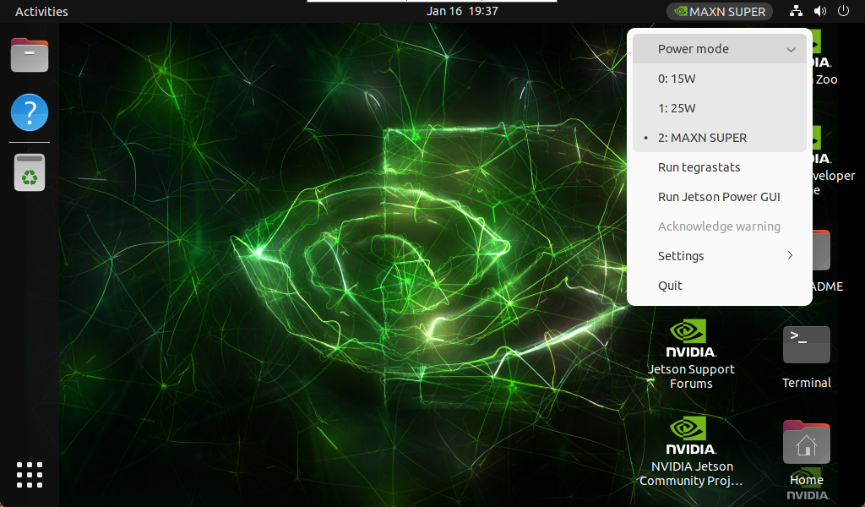Open the clock showing Jan 16 19:37
Viewport: 865px width, 507px height.
pyautogui.click(x=462, y=11)
